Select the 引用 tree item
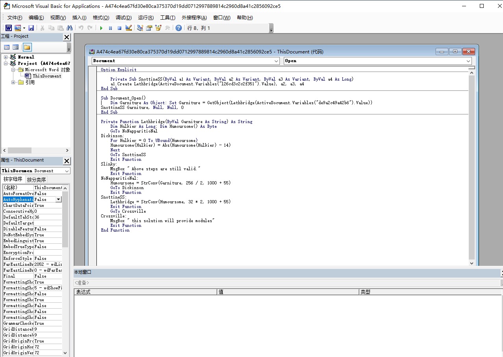The image size is (503, 357). tap(30, 82)
